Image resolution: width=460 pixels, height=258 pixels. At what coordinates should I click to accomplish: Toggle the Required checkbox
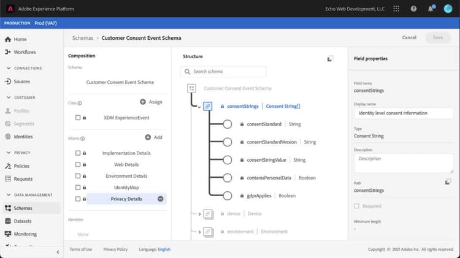click(356, 206)
